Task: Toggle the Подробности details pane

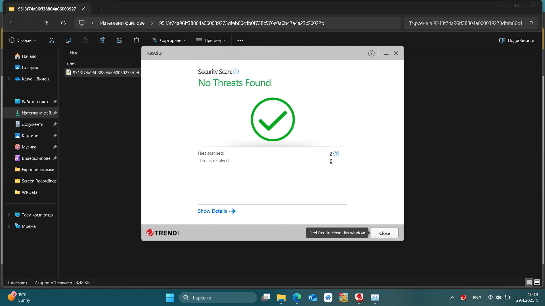Action: (x=517, y=40)
